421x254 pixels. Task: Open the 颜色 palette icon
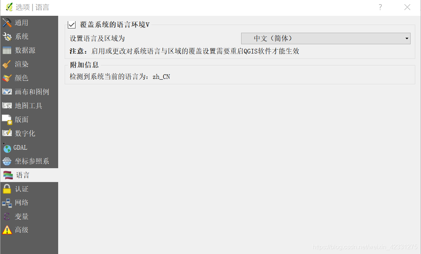tap(7, 78)
